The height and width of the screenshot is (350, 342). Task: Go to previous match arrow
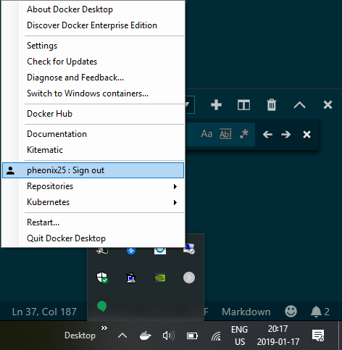pos(267,134)
